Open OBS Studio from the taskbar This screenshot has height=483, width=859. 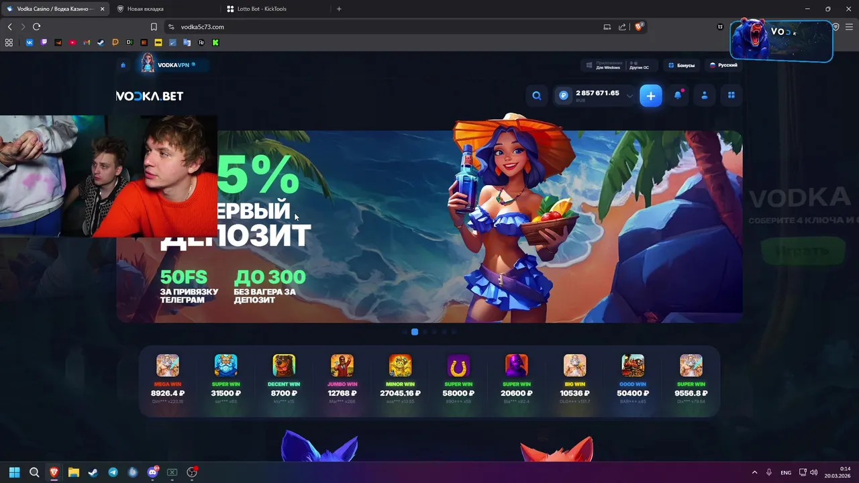click(192, 472)
